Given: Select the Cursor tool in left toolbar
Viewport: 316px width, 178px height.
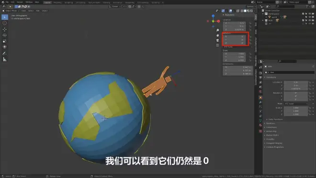Looking at the screenshot, I should pos(5,23).
